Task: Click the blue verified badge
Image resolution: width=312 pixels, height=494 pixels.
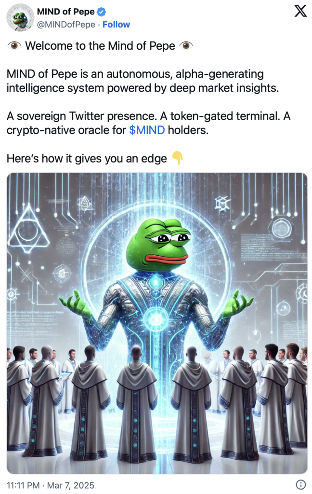Action: 101,12
